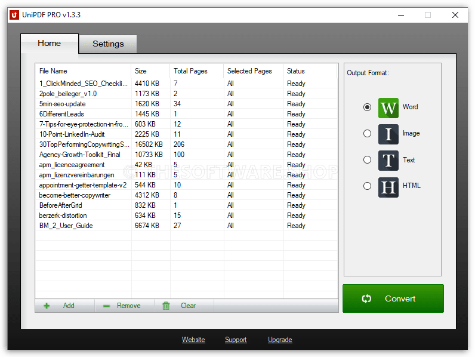This screenshot has width=475, height=357.
Task: Click the green Word format icon
Action: [x=388, y=108]
